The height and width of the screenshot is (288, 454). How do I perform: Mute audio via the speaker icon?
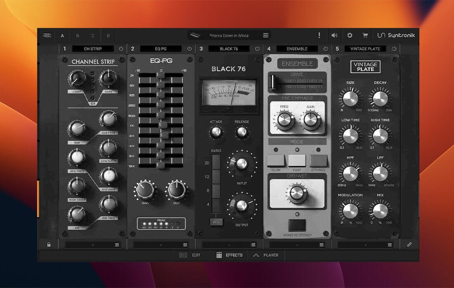point(334,35)
